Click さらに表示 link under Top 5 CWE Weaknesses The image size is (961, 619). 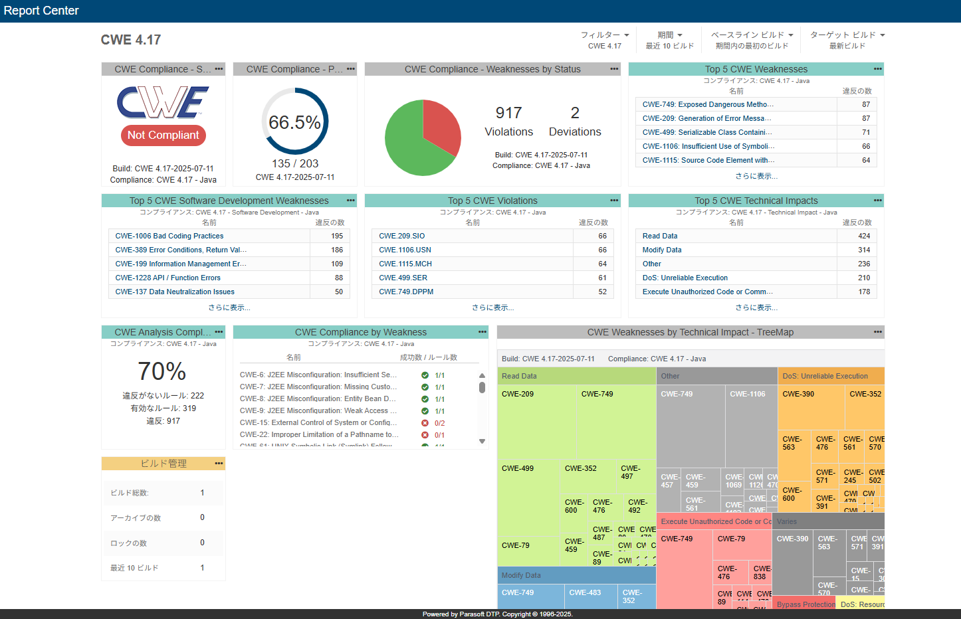point(756,176)
